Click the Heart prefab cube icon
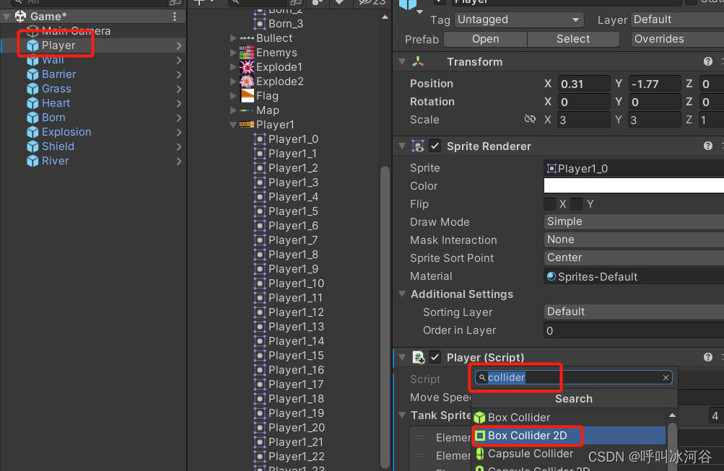The image size is (724, 471). 32,103
